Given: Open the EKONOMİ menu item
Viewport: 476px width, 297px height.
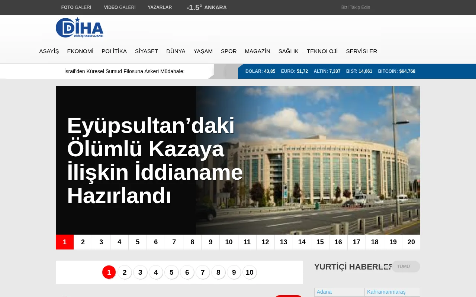Looking at the screenshot, I should tap(80, 51).
